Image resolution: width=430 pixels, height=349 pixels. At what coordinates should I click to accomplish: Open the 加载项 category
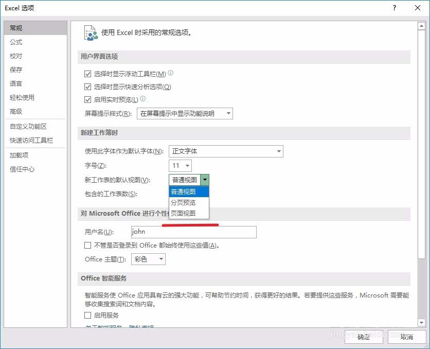tap(35, 155)
